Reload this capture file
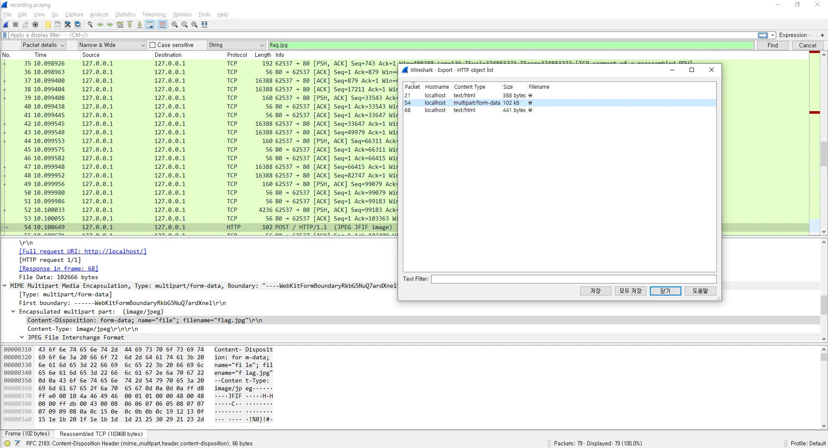This screenshot has width=828, height=448. (78, 25)
